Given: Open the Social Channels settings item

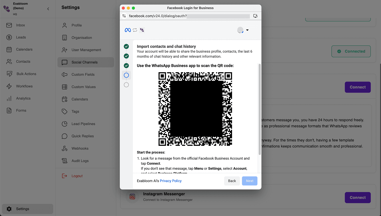Looking at the screenshot, I should point(86,62).
